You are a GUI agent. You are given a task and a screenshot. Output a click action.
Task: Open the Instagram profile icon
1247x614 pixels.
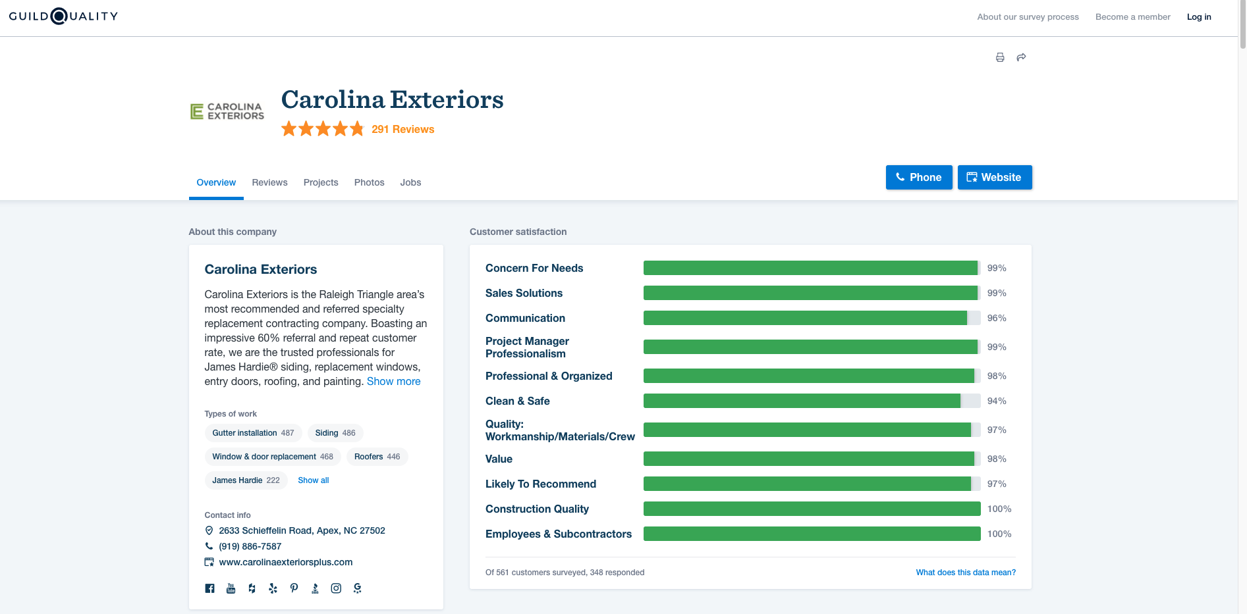point(336,588)
